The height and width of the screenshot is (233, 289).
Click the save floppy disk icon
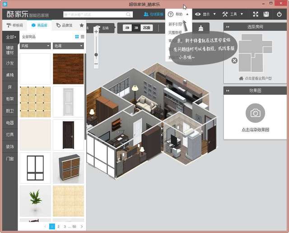[267, 14]
